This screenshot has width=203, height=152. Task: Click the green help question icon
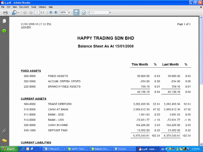pos(4,31)
